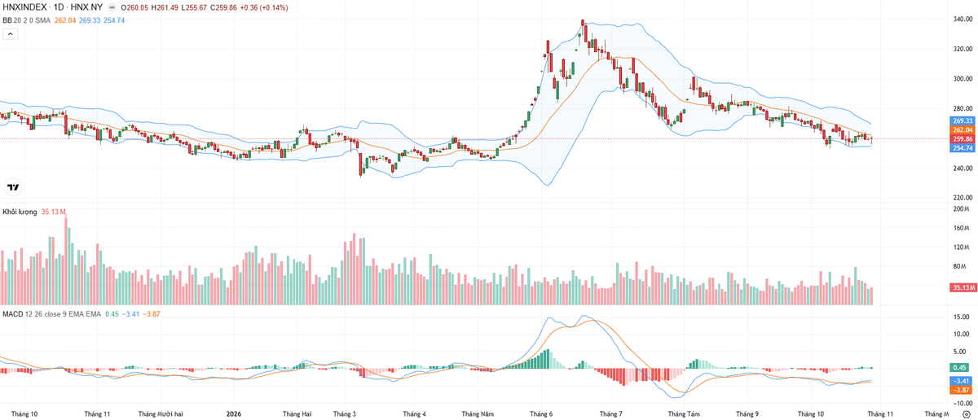Click the 2026 year marker on time axis
Screen dimensions: 978x420
tap(234, 413)
